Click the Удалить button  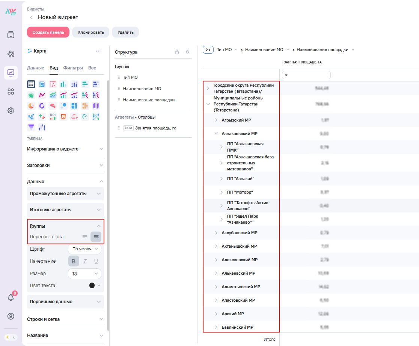click(x=125, y=32)
